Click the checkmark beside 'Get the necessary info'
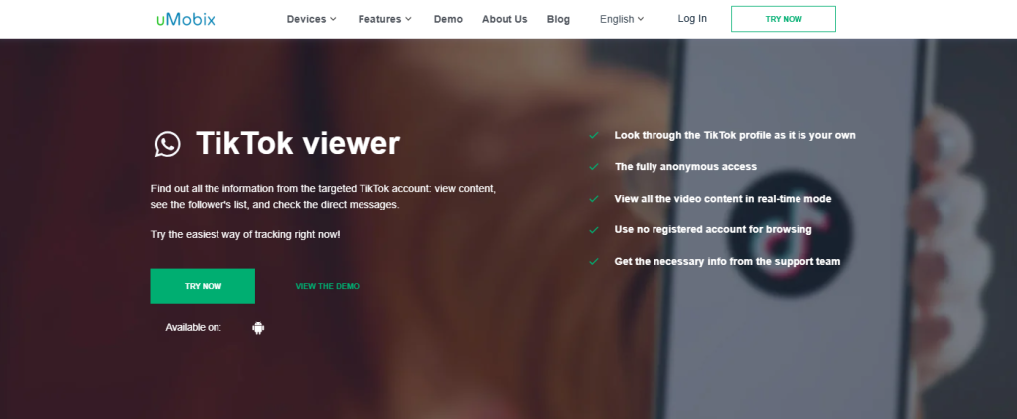This screenshot has height=419, width=1017. click(x=593, y=262)
